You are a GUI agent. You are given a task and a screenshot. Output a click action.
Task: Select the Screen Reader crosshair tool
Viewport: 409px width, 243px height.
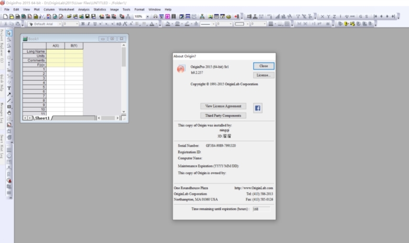9,51
